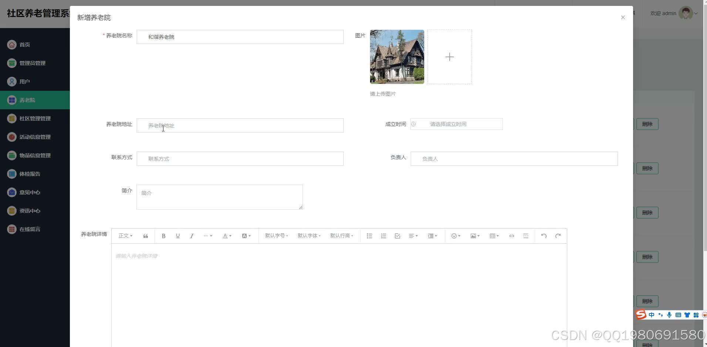Click a 删除 button on the right

647,124
